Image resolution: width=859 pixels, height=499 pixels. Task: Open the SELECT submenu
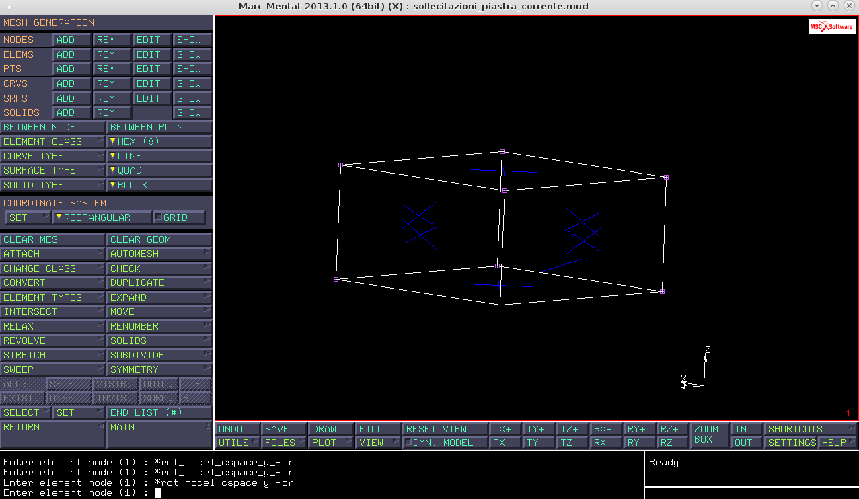pos(26,412)
